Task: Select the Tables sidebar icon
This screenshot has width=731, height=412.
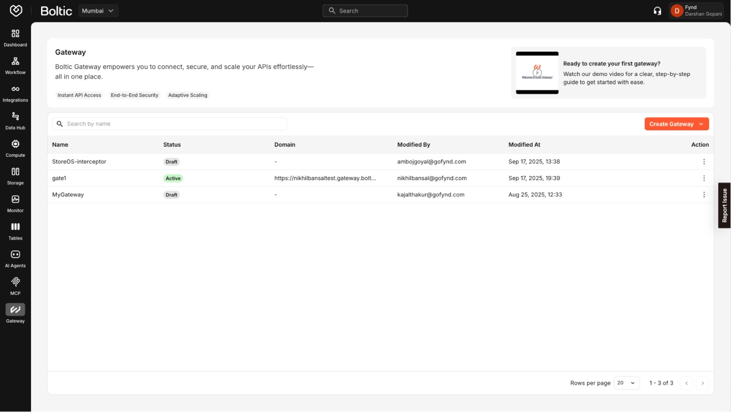Action: [x=16, y=227]
